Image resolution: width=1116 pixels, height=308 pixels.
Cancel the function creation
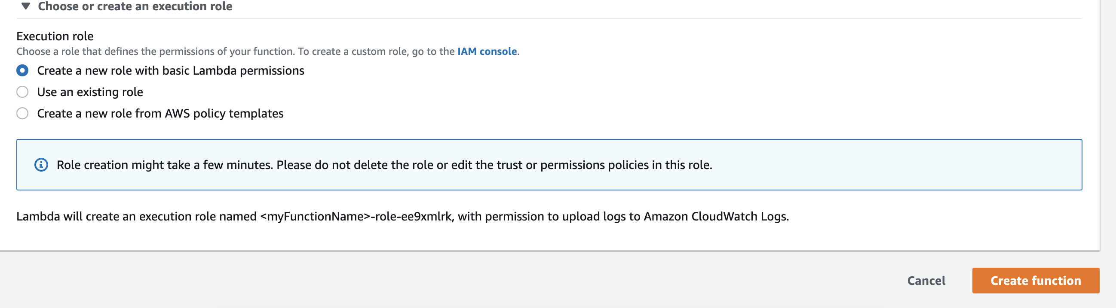click(x=926, y=281)
